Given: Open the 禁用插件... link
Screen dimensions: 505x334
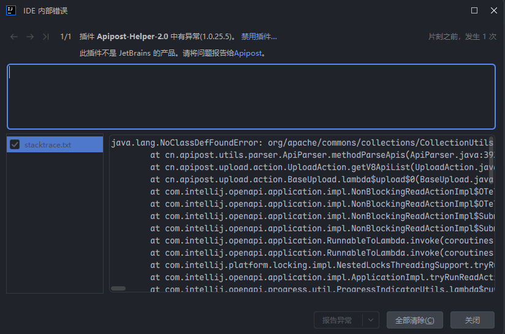Looking at the screenshot, I should pos(259,37).
